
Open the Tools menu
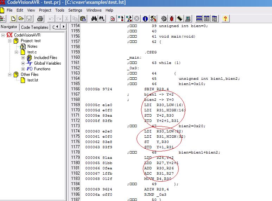(60, 10)
